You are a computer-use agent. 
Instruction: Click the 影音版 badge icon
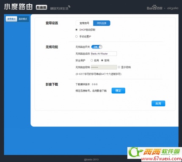point(41,7)
